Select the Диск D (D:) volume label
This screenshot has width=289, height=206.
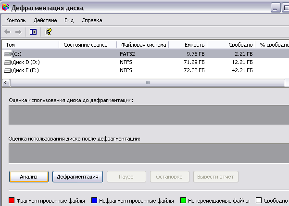26,63
